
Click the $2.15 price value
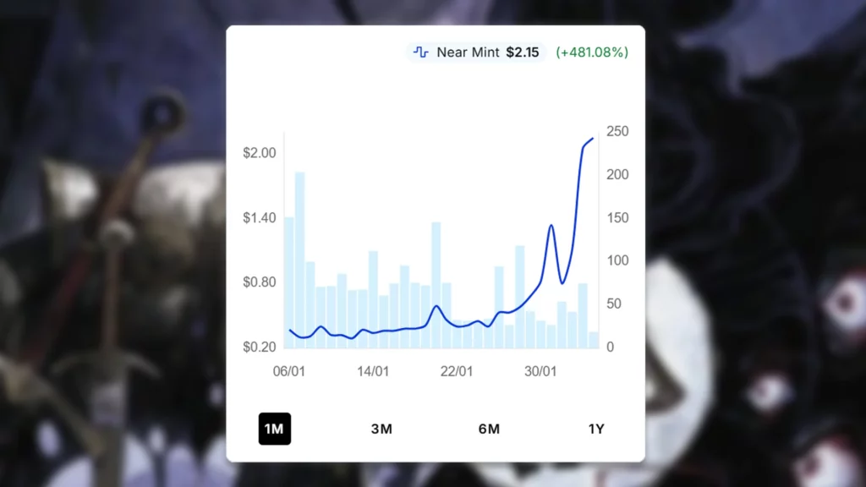(x=523, y=52)
